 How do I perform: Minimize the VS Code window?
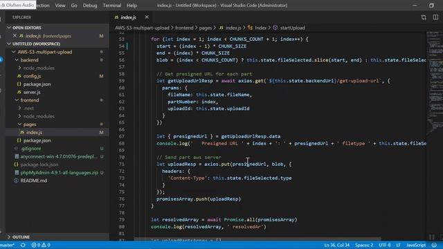click(x=415, y=6)
